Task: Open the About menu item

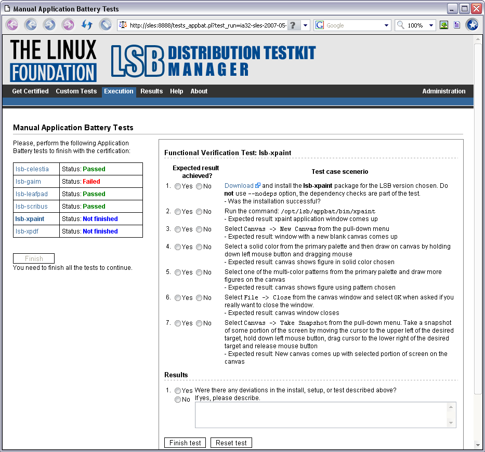Action: click(x=199, y=91)
